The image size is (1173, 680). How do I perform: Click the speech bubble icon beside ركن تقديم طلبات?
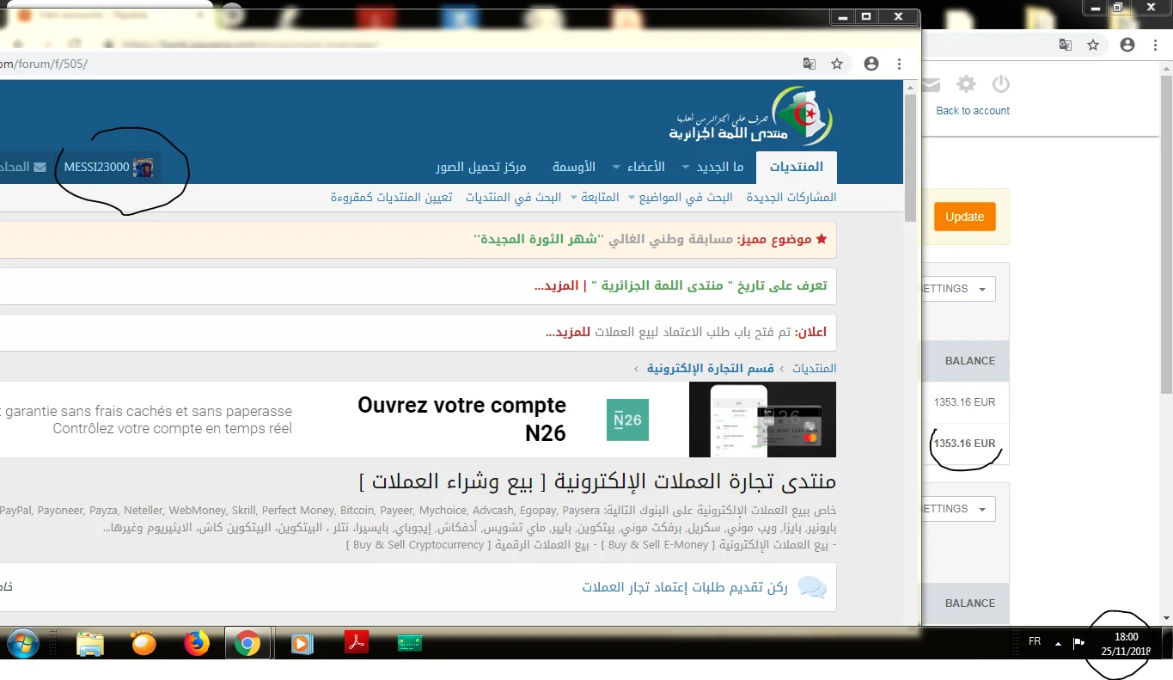[x=812, y=587]
